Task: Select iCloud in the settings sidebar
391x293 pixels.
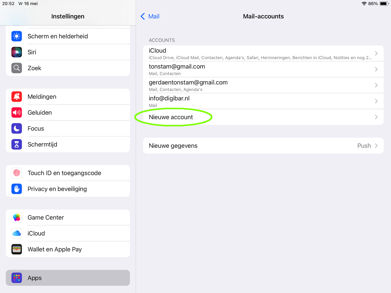Action: coord(68,233)
